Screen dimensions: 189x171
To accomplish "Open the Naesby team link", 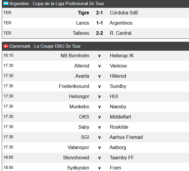I will [x=118, y=107].
